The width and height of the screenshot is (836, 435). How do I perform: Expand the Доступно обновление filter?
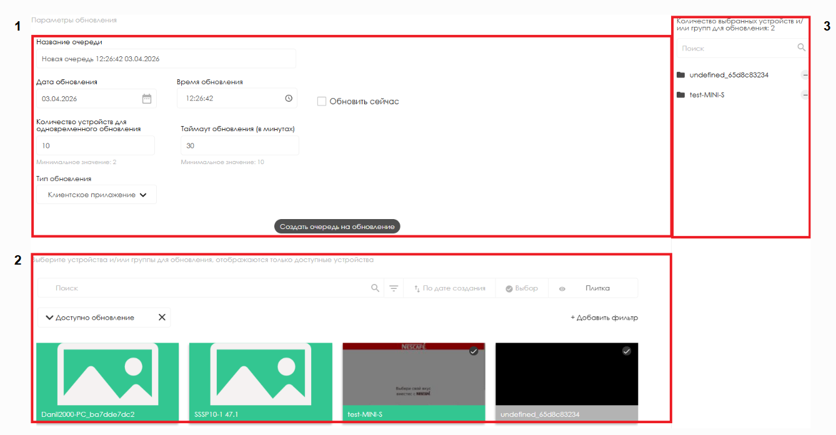pyautogui.click(x=50, y=318)
